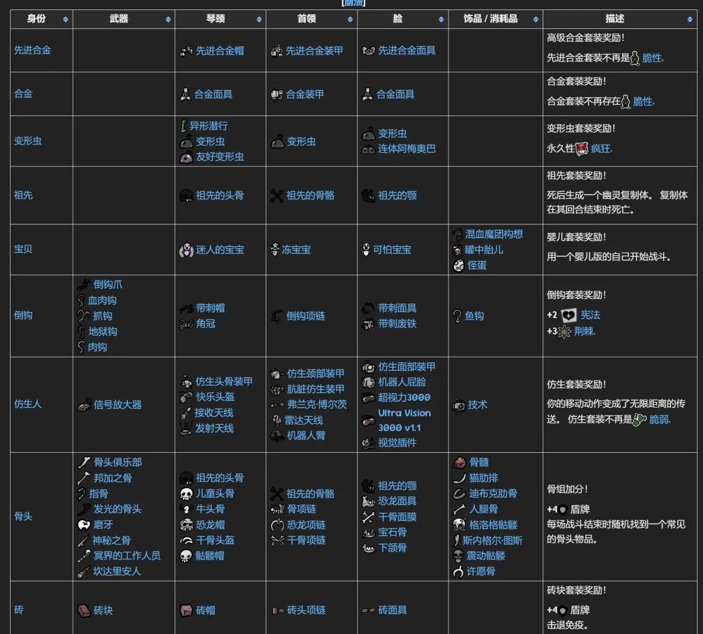Click the 技术 item icon
This screenshot has width=703, height=634.
pos(459,405)
